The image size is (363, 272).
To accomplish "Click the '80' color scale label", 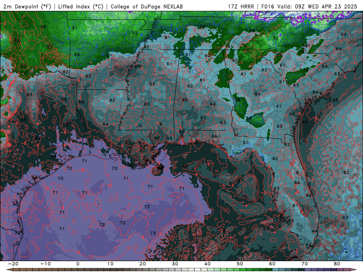I will pyautogui.click(x=337, y=264).
